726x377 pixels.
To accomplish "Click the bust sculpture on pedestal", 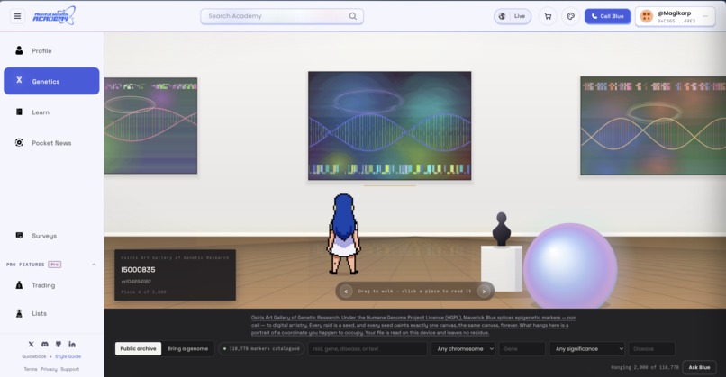I will [501, 229].
